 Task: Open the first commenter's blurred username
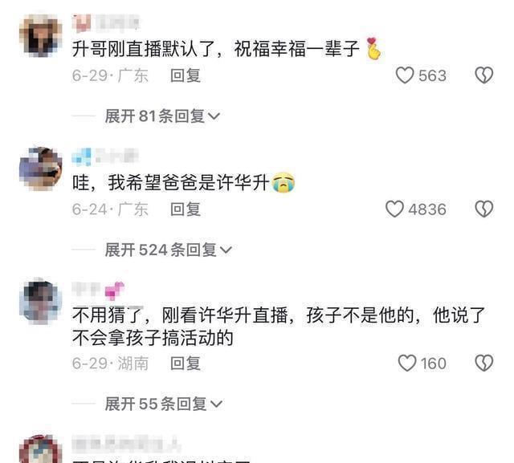point(106,23)
